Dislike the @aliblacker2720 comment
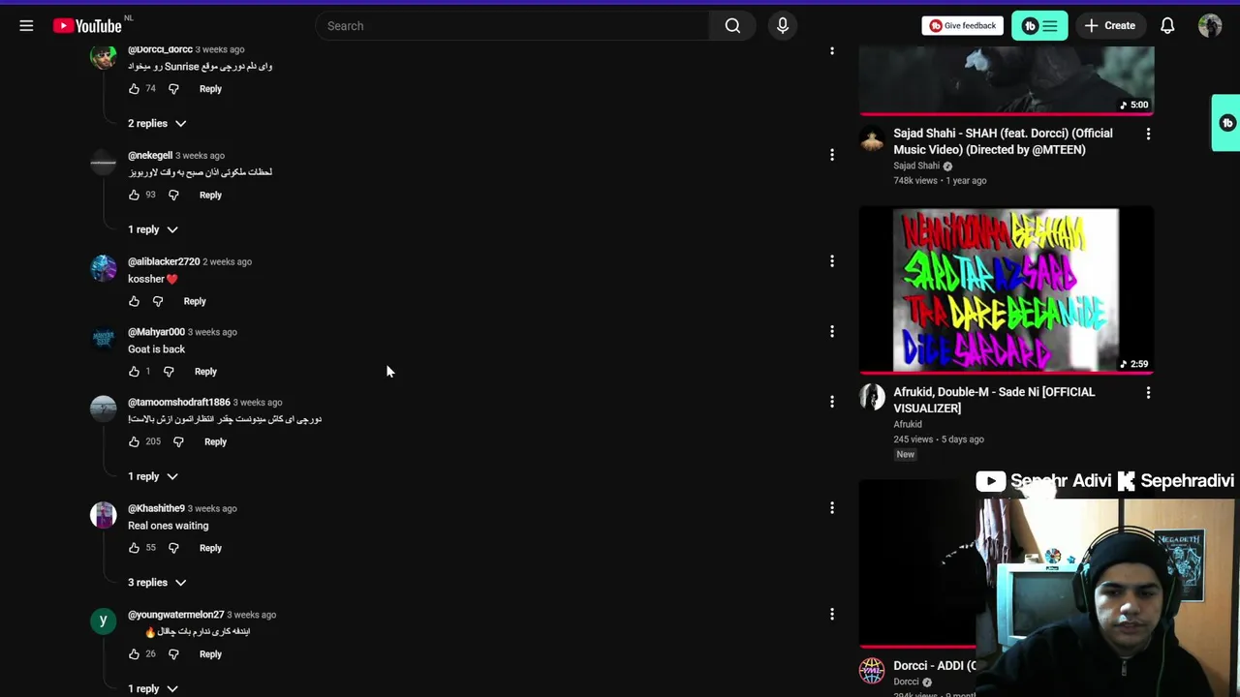The height and width of the screenshot is (697, 1240). (158, 301)
